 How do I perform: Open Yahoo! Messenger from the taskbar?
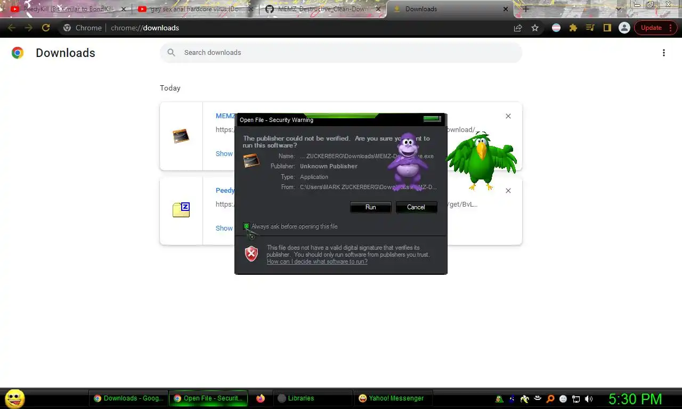pos(393,398)
